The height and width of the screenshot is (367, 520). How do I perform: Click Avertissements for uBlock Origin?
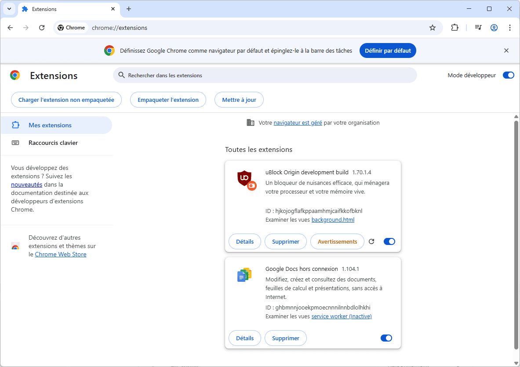(x=337, y=241)
